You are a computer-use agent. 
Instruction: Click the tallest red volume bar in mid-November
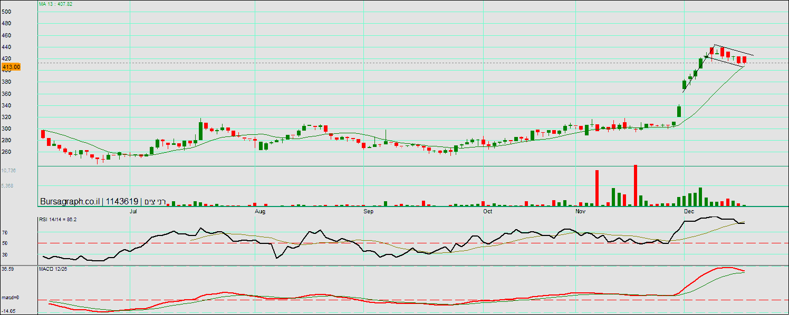pyautogui.click(x=636, y=185)
